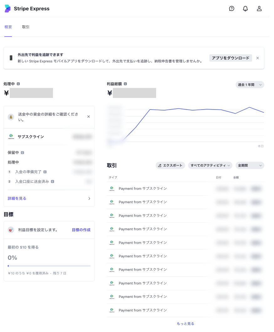The image size is (274, 332).
Task: Expand the 全期間 date range dropdown
Action: [x=250, y=165]
